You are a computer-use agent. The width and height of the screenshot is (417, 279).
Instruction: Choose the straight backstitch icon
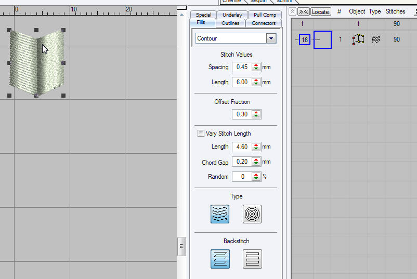[252, 259]
